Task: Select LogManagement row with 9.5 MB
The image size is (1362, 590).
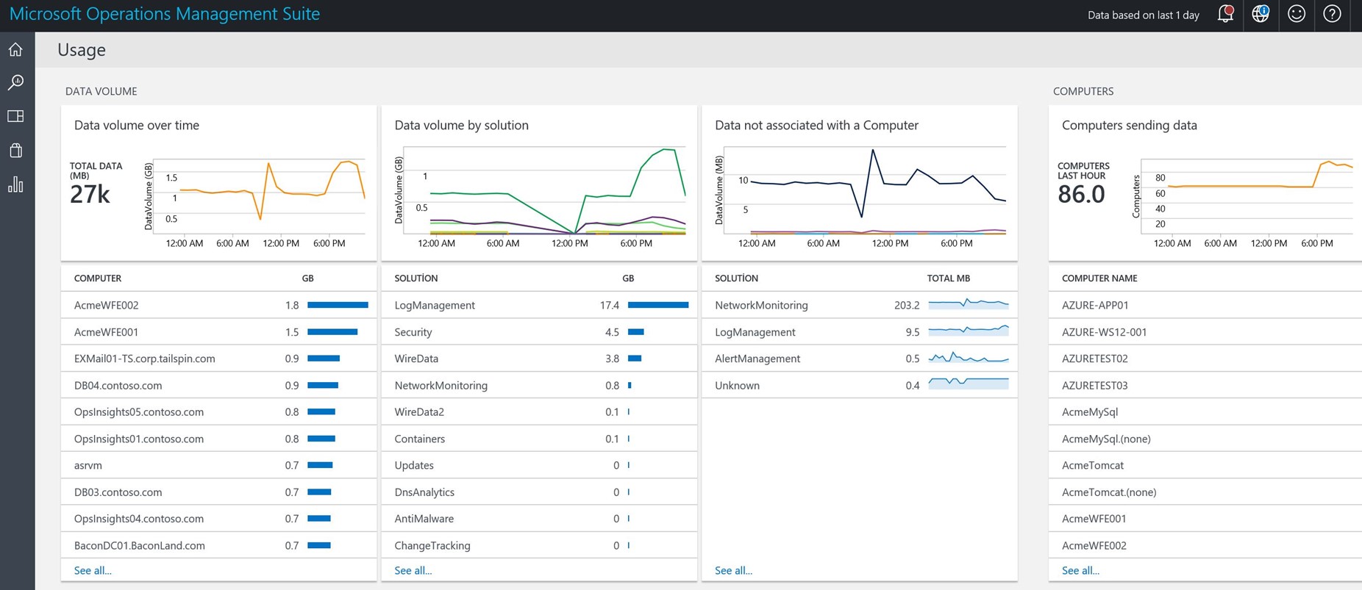Action: pyautogui.click(x=860, y=332)
